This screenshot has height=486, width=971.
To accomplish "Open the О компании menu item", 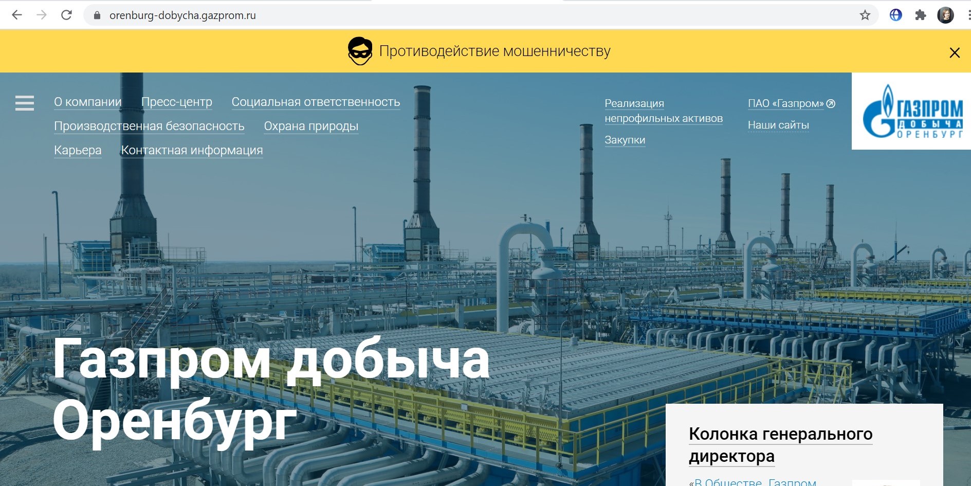I will click(x=88, y=102).
